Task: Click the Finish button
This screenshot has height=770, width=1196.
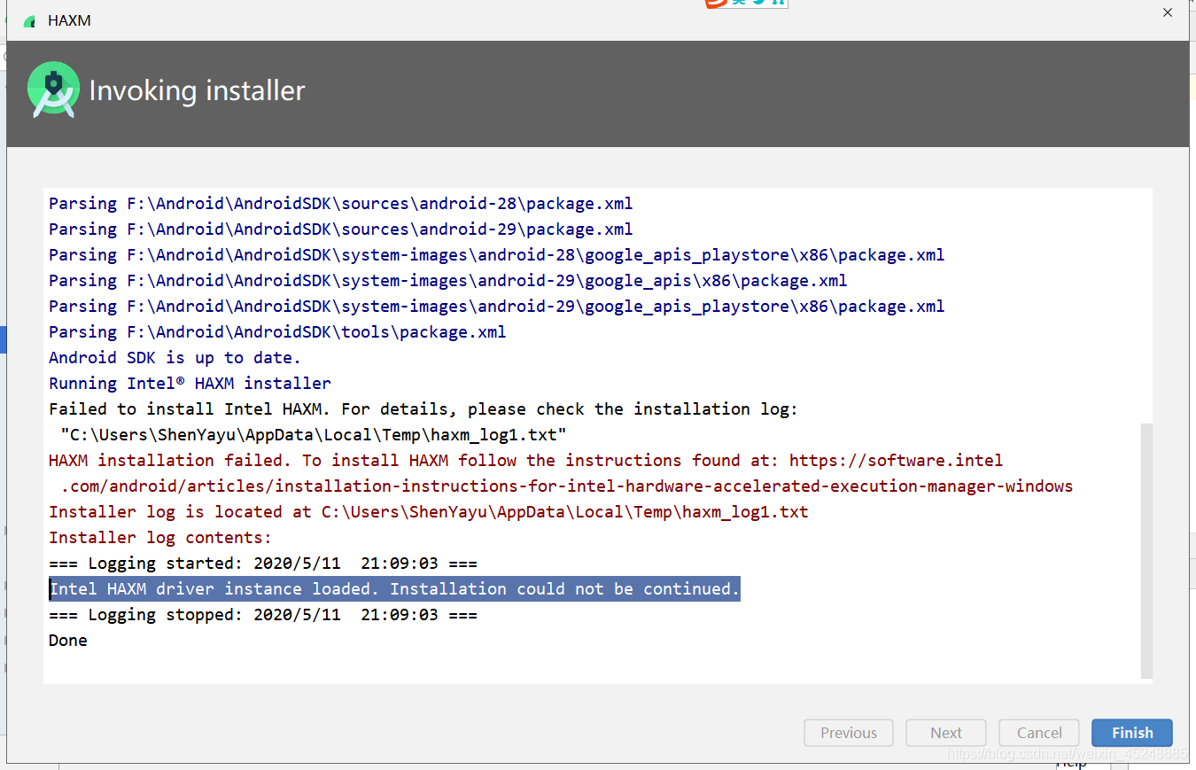Action: coord(1131,733)
